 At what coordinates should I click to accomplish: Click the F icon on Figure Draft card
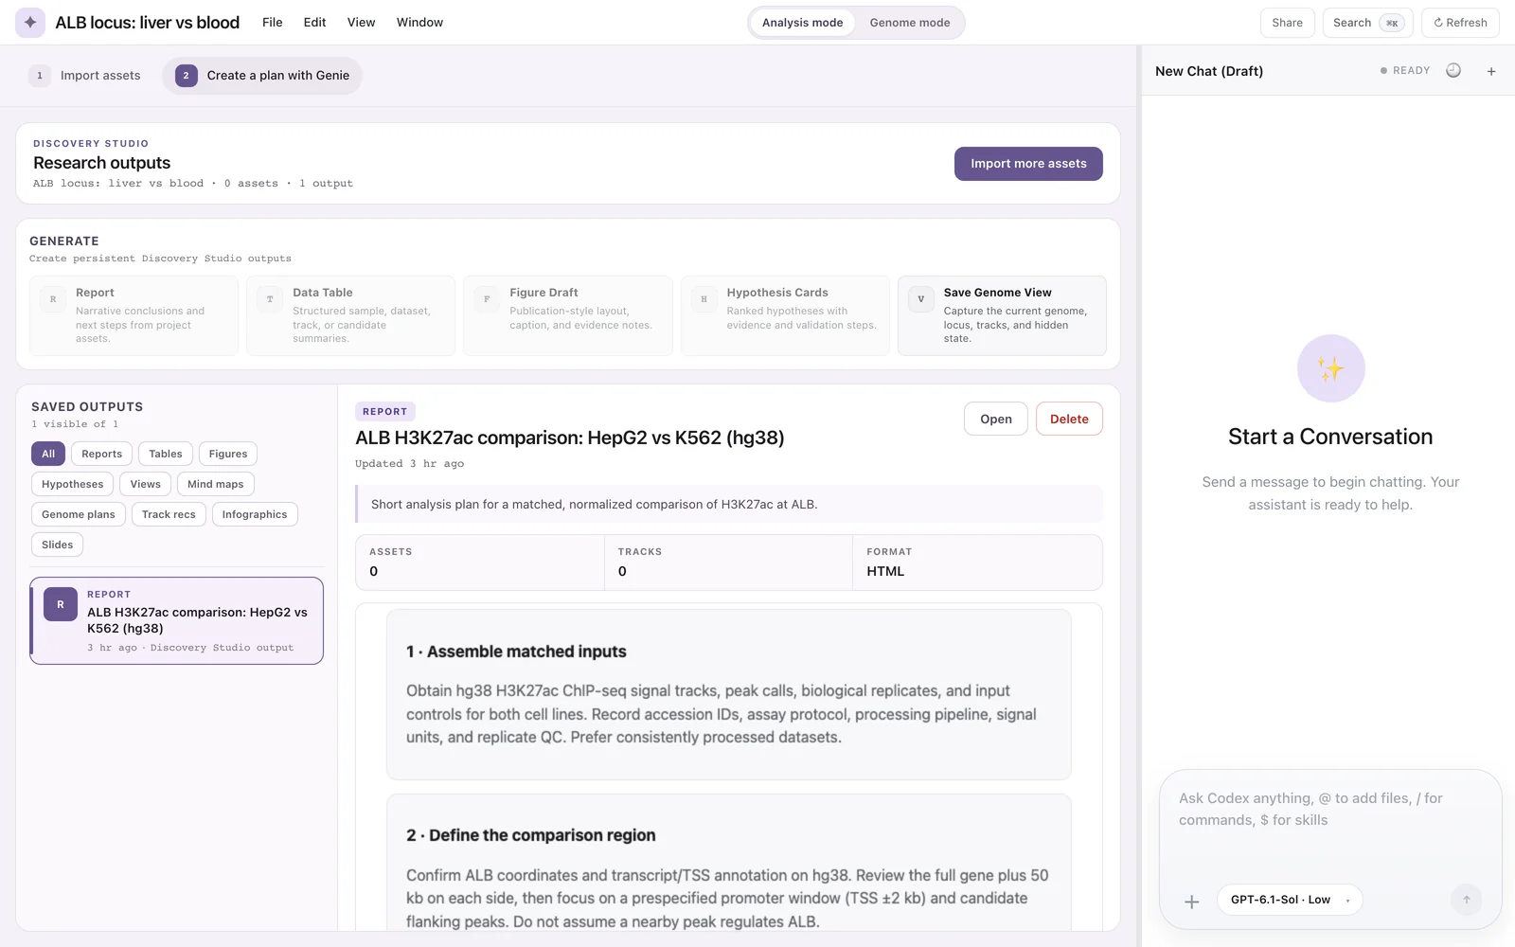[487, 299]
